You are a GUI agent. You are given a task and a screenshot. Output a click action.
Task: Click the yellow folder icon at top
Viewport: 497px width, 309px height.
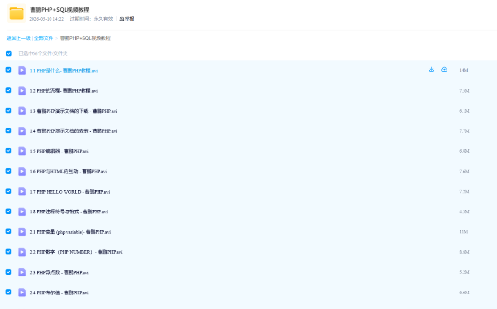point(17,14)
